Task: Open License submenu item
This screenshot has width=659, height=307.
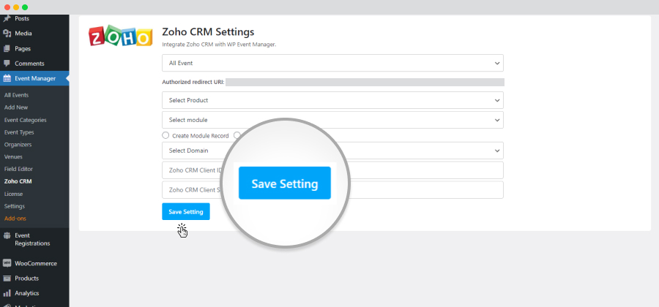Action: [13, 194]
